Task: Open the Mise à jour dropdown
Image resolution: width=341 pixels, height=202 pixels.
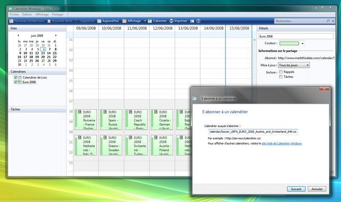Action: click(x=294, y=65)
